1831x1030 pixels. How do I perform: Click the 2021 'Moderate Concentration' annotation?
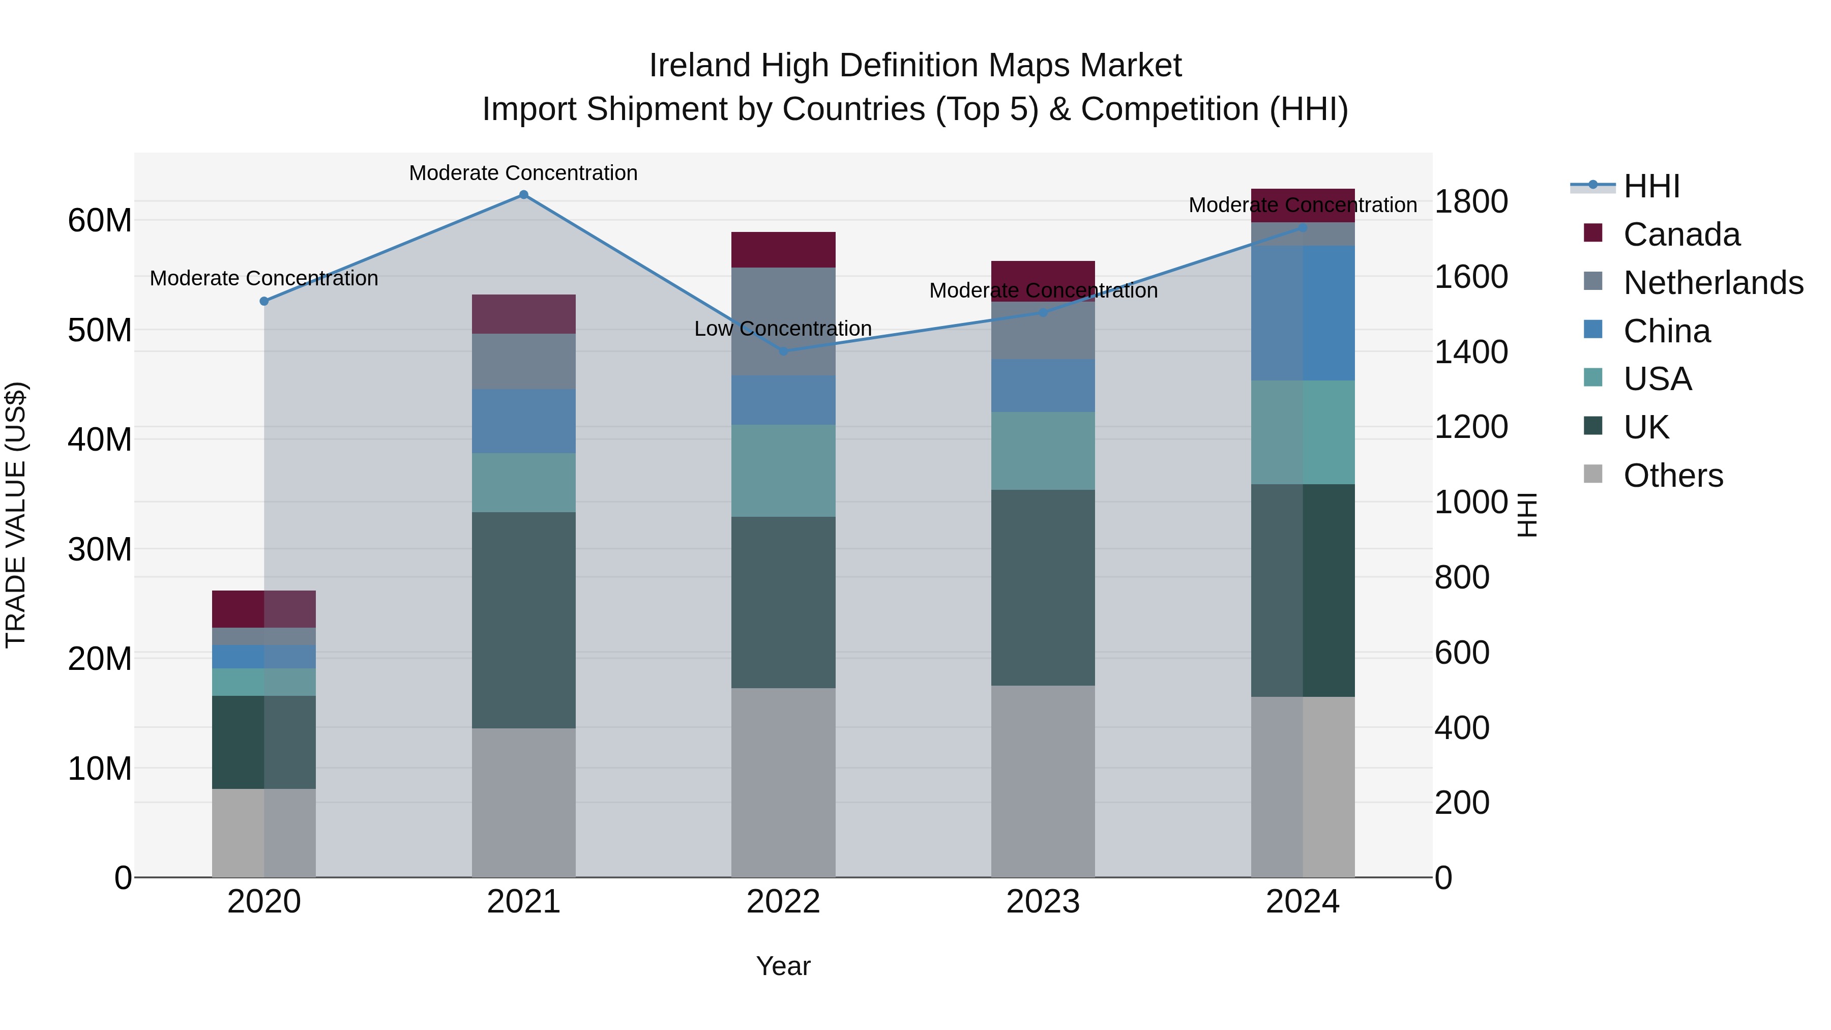coord(524,173)
